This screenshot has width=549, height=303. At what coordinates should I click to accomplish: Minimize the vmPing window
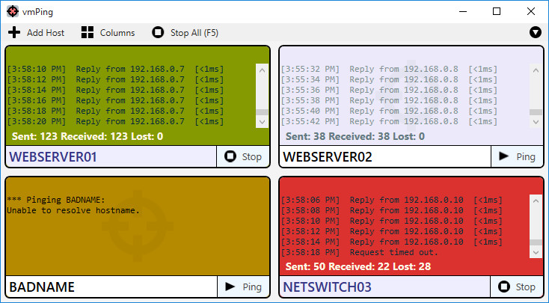(x=463, y=11)
